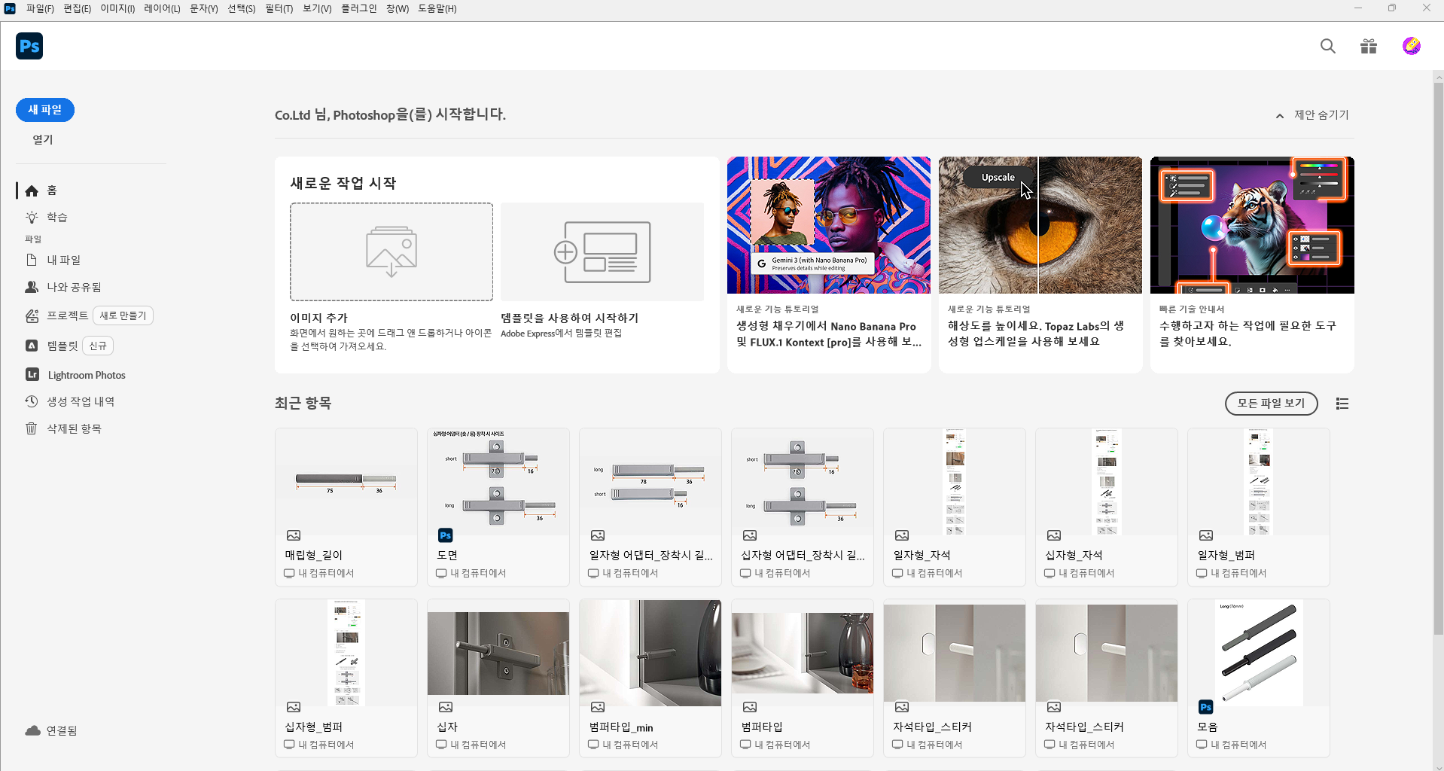Open the 레이어(L) menu
Viewport: 1444px width, 771px height.
[x=162, y=8]
